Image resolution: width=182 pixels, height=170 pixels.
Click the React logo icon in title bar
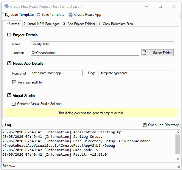point(6,6)
